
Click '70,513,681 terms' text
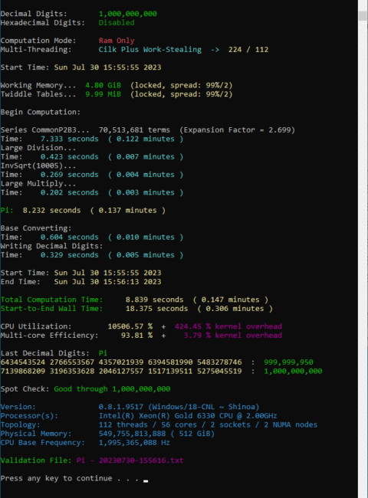coord(134,130)
